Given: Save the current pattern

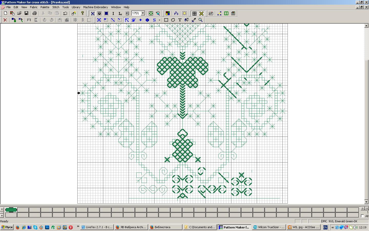Looking at the screenshot, I should click(x=26, y=13).
